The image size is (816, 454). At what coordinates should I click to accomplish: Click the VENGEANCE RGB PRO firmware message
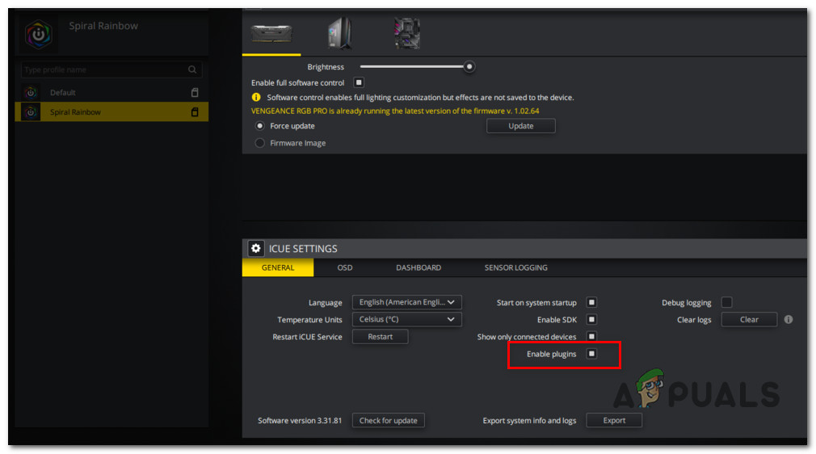click(395, 111)
